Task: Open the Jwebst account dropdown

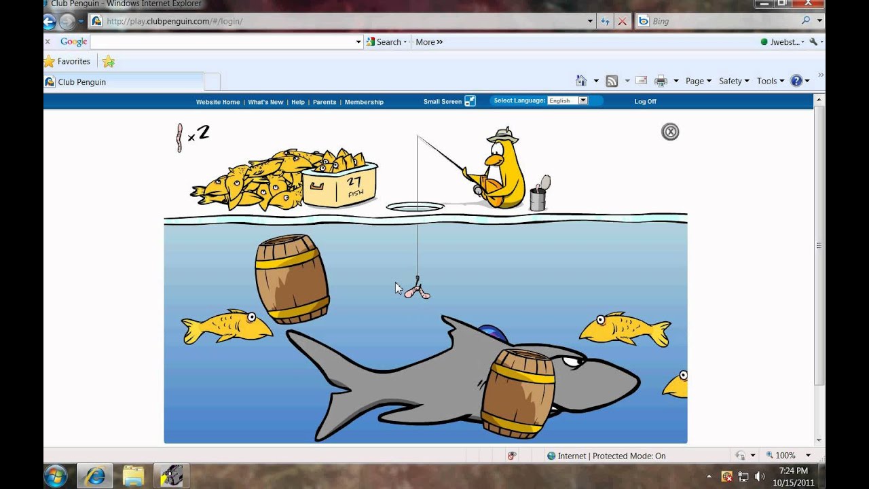Action: coord(782,42)
